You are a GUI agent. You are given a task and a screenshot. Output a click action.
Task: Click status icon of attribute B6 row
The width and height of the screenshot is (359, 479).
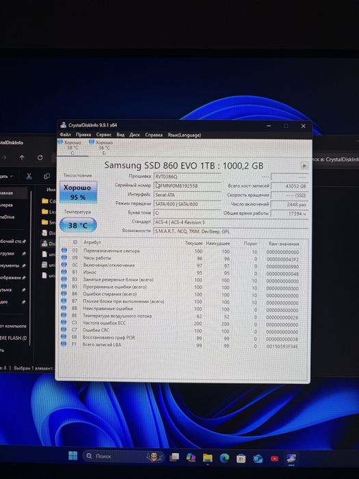[64, 294]
